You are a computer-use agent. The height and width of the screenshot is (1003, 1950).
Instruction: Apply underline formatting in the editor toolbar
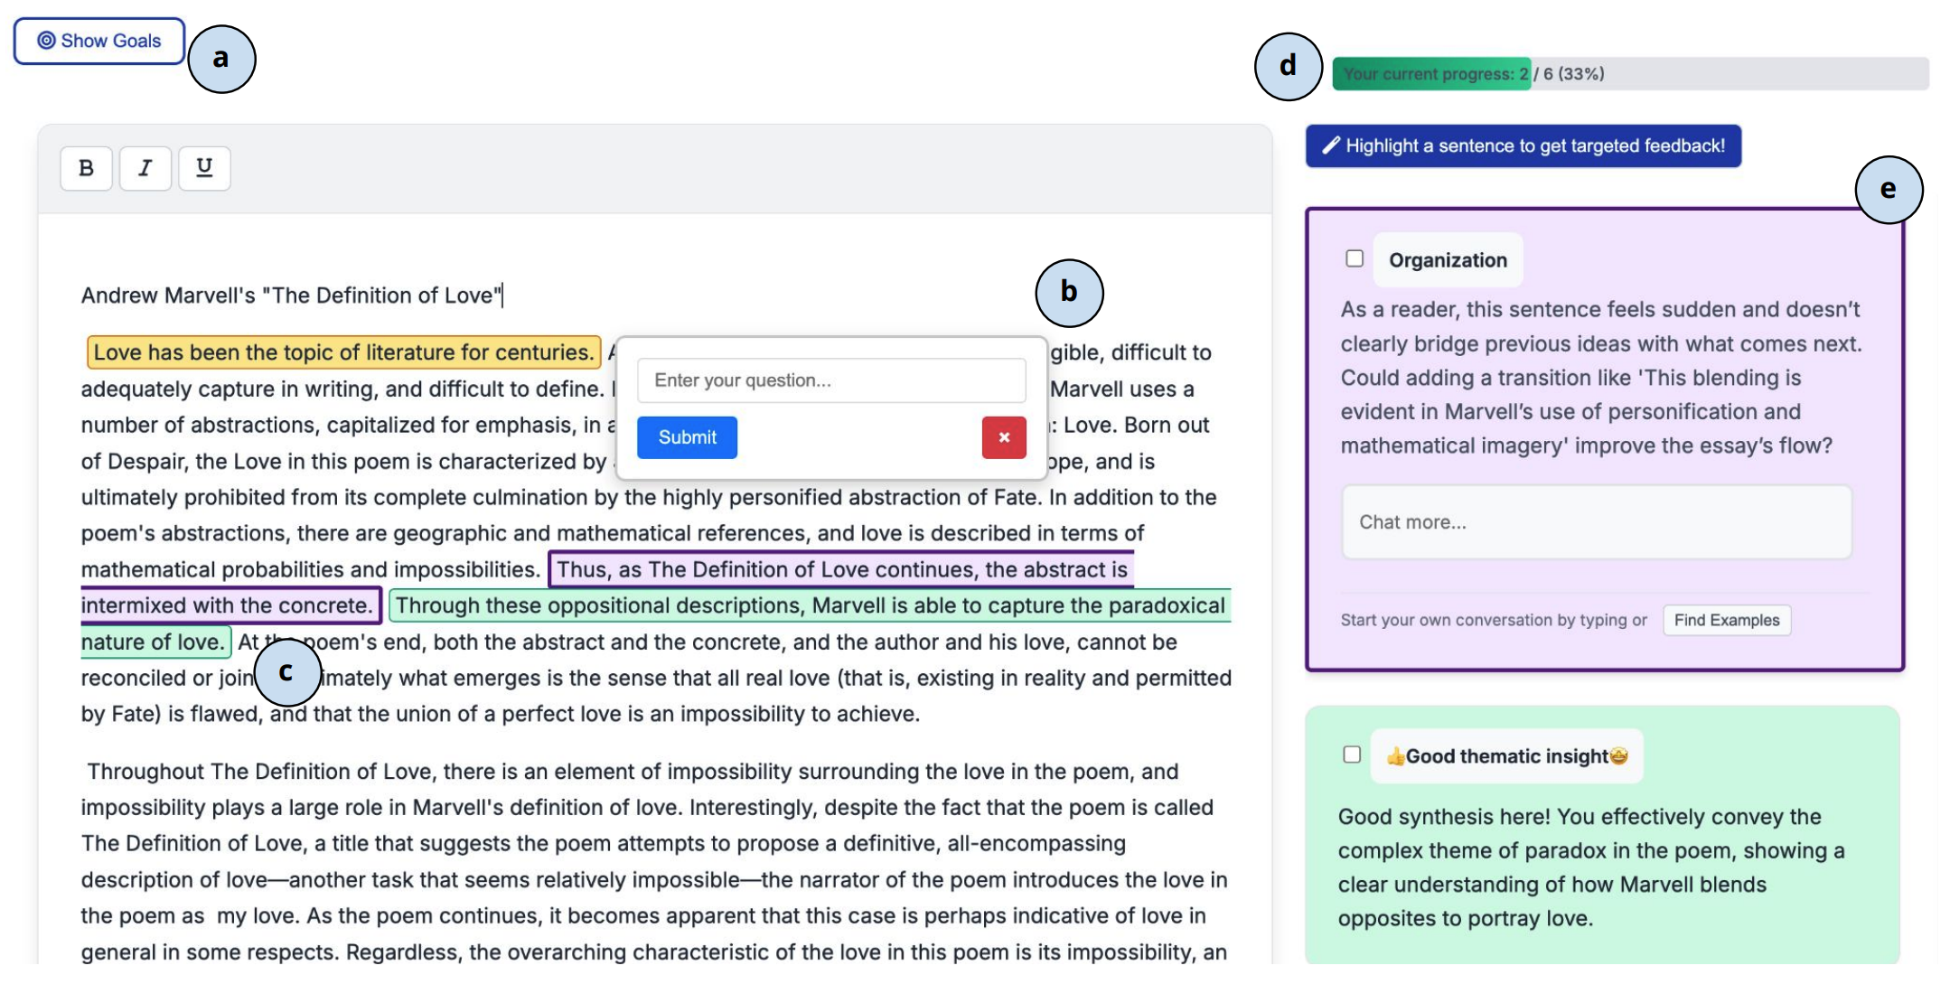(x=203, y=167)
